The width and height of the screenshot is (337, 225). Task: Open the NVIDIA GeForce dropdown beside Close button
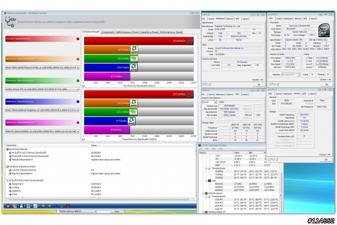tap(77, 212)
